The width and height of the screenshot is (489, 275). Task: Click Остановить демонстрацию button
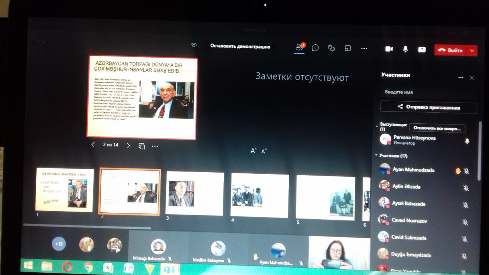240,47
